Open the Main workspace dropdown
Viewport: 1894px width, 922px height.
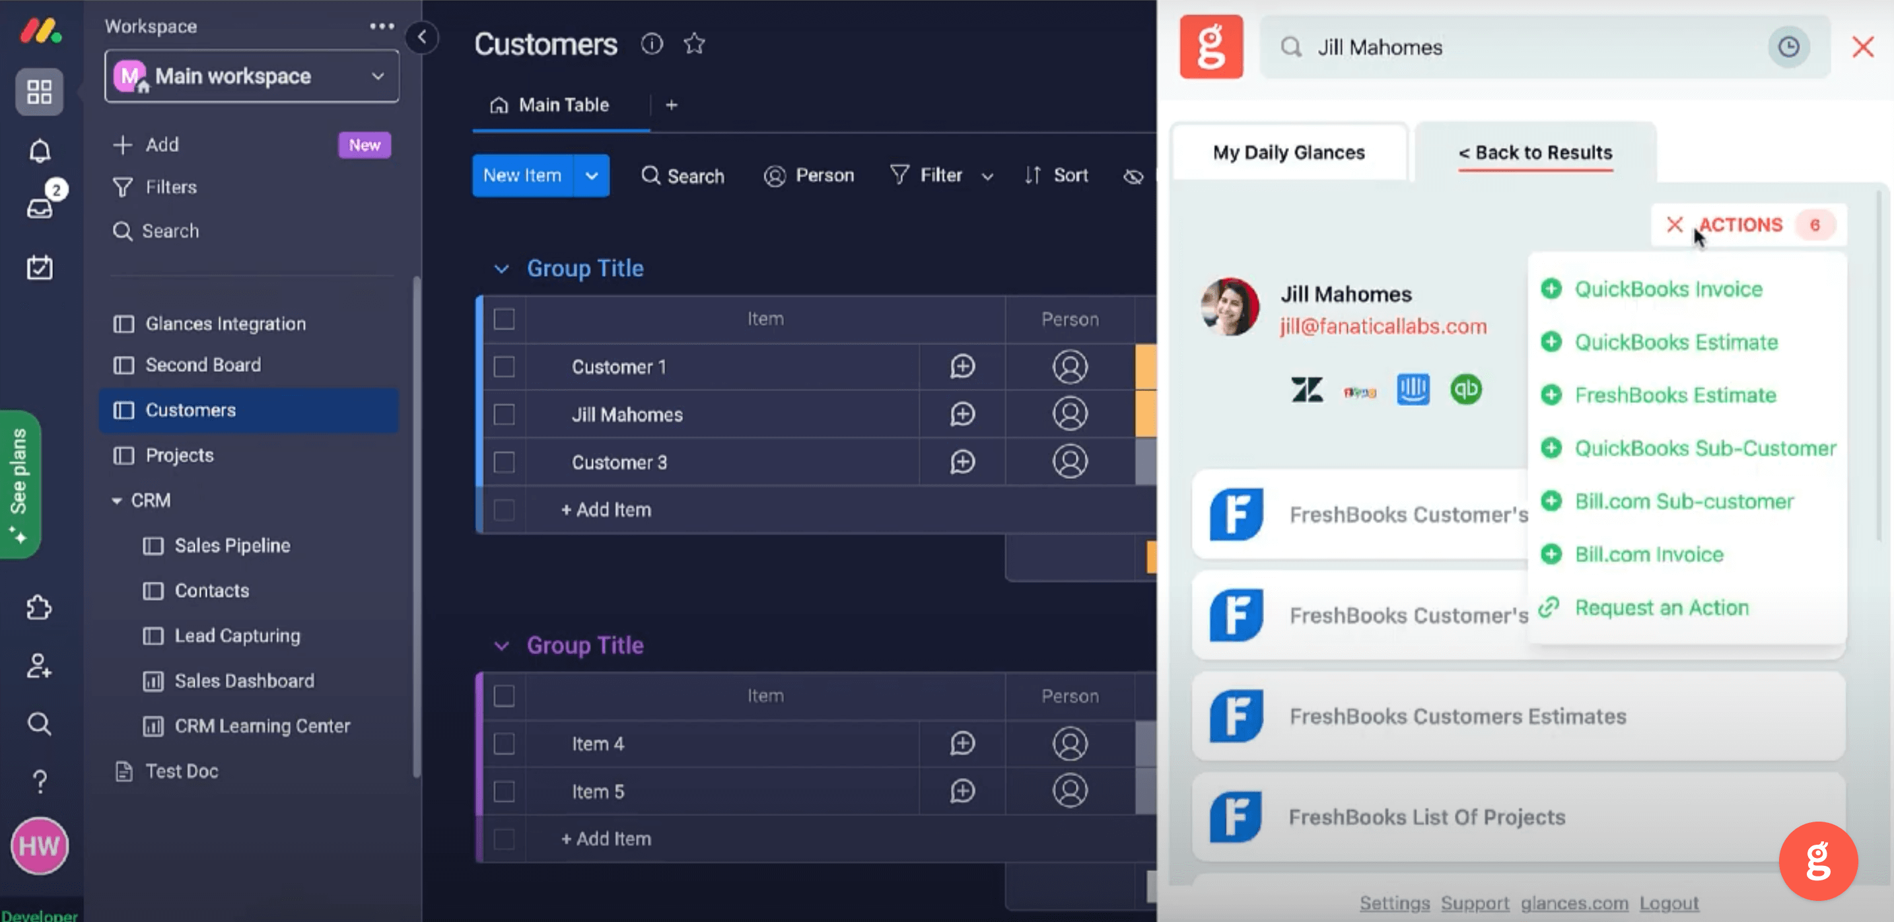pos(252,76)
